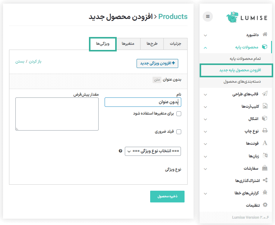This screenshot has height=225, width=275.
Task: Click the hamburger menu icon in sidebar
Action: click(x=208, y=17)
